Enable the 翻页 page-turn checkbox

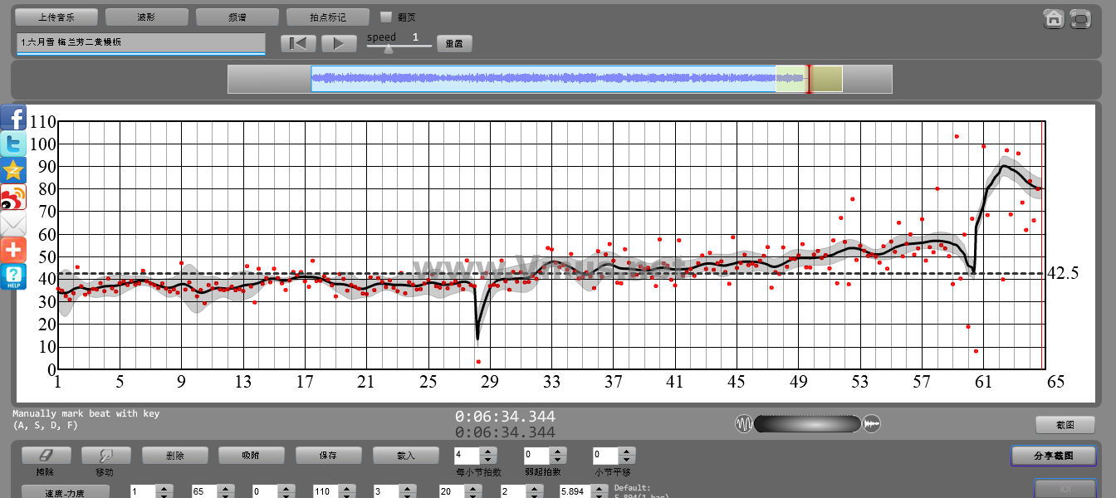coord(386,17)
